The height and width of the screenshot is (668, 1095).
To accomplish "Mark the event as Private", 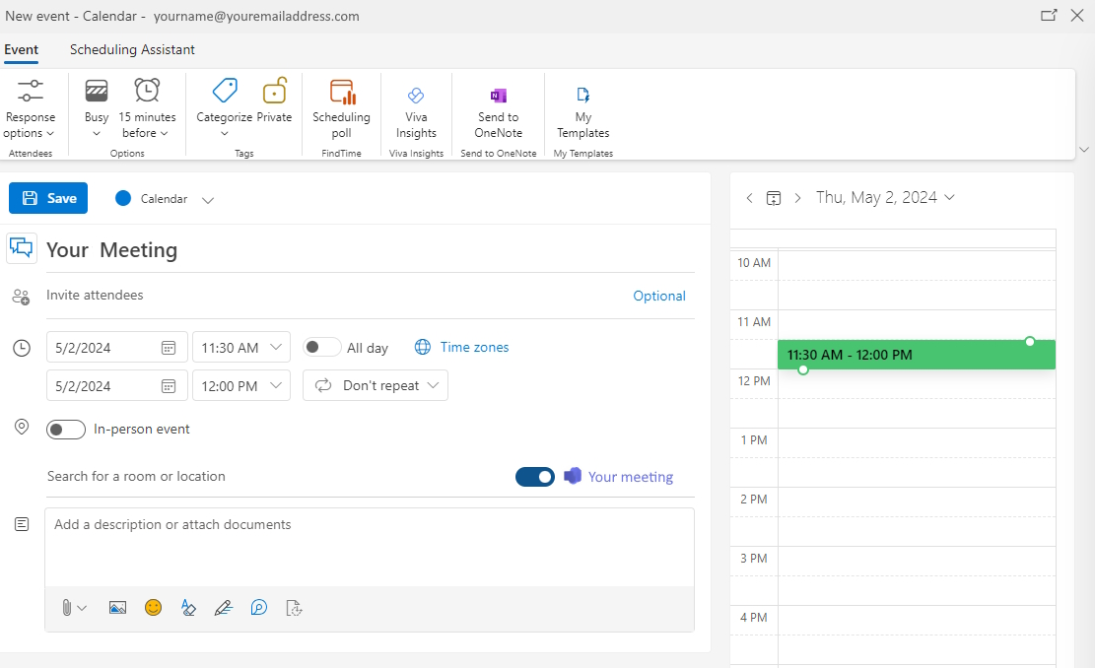I will coord(274,101).
